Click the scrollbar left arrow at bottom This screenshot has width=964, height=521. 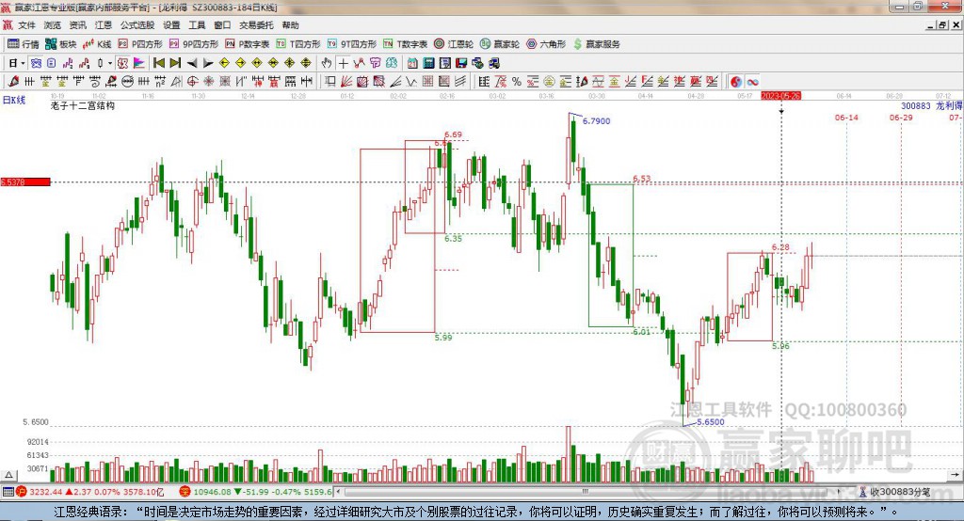(x=339, y=492)
